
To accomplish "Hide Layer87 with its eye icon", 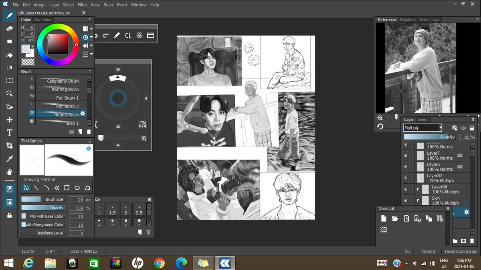I will (x=406, y=178).
